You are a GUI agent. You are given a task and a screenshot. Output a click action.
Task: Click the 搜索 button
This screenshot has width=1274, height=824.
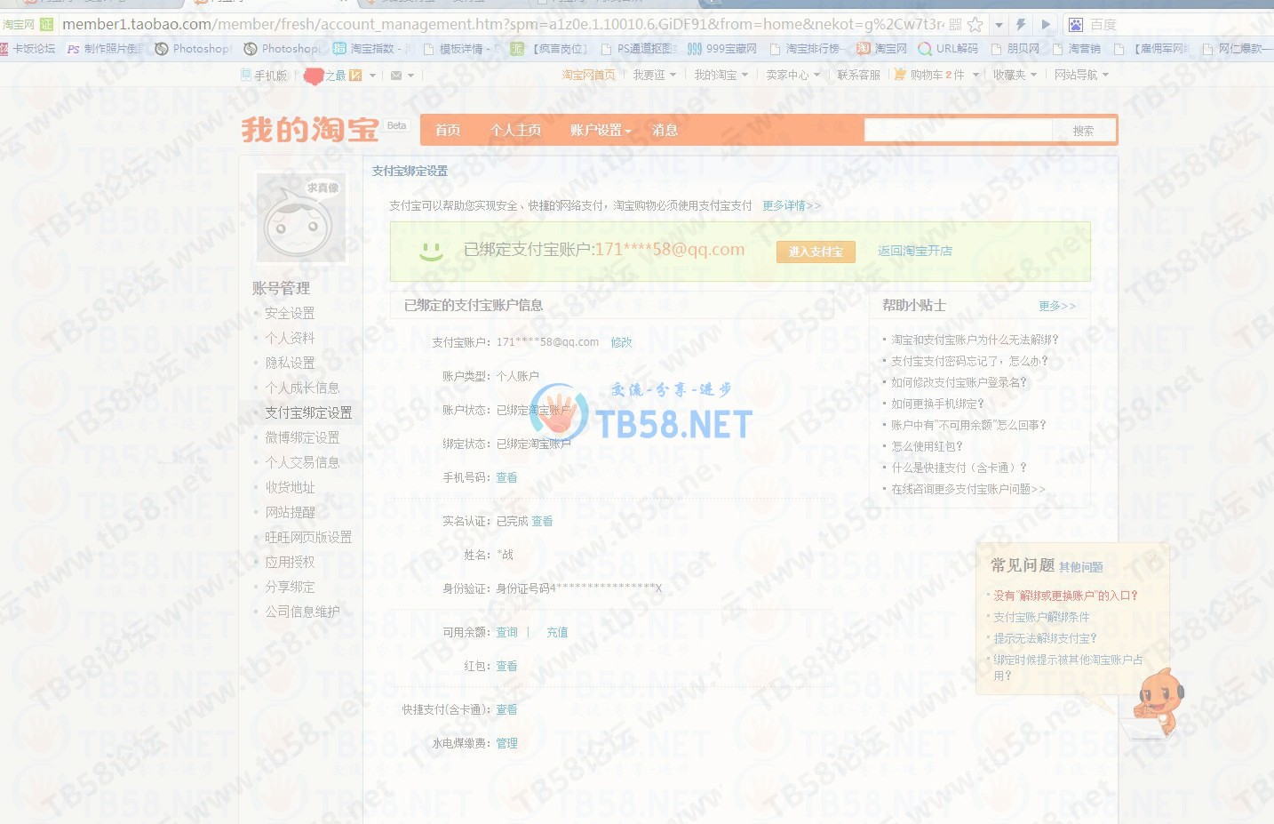[x=1084, y=131]
